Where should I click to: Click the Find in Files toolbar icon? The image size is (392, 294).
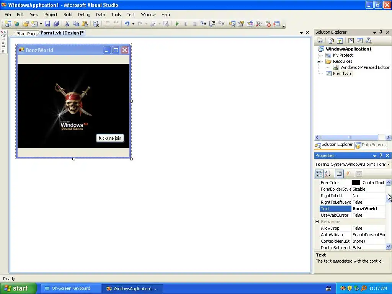click(96, 24)
